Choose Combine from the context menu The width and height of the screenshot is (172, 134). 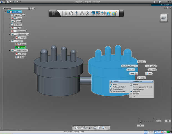(x=115, y=81)
